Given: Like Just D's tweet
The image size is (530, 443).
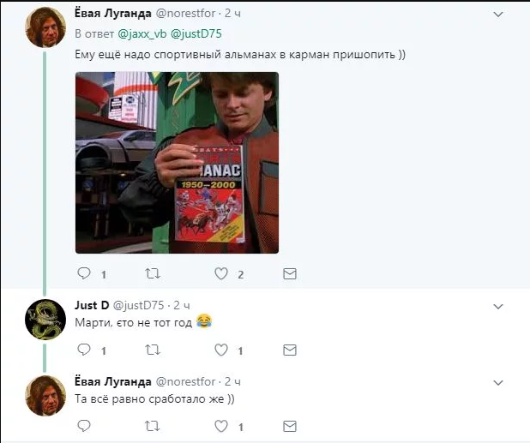Looking at the screenshot, I should click(x=221, y=350).
